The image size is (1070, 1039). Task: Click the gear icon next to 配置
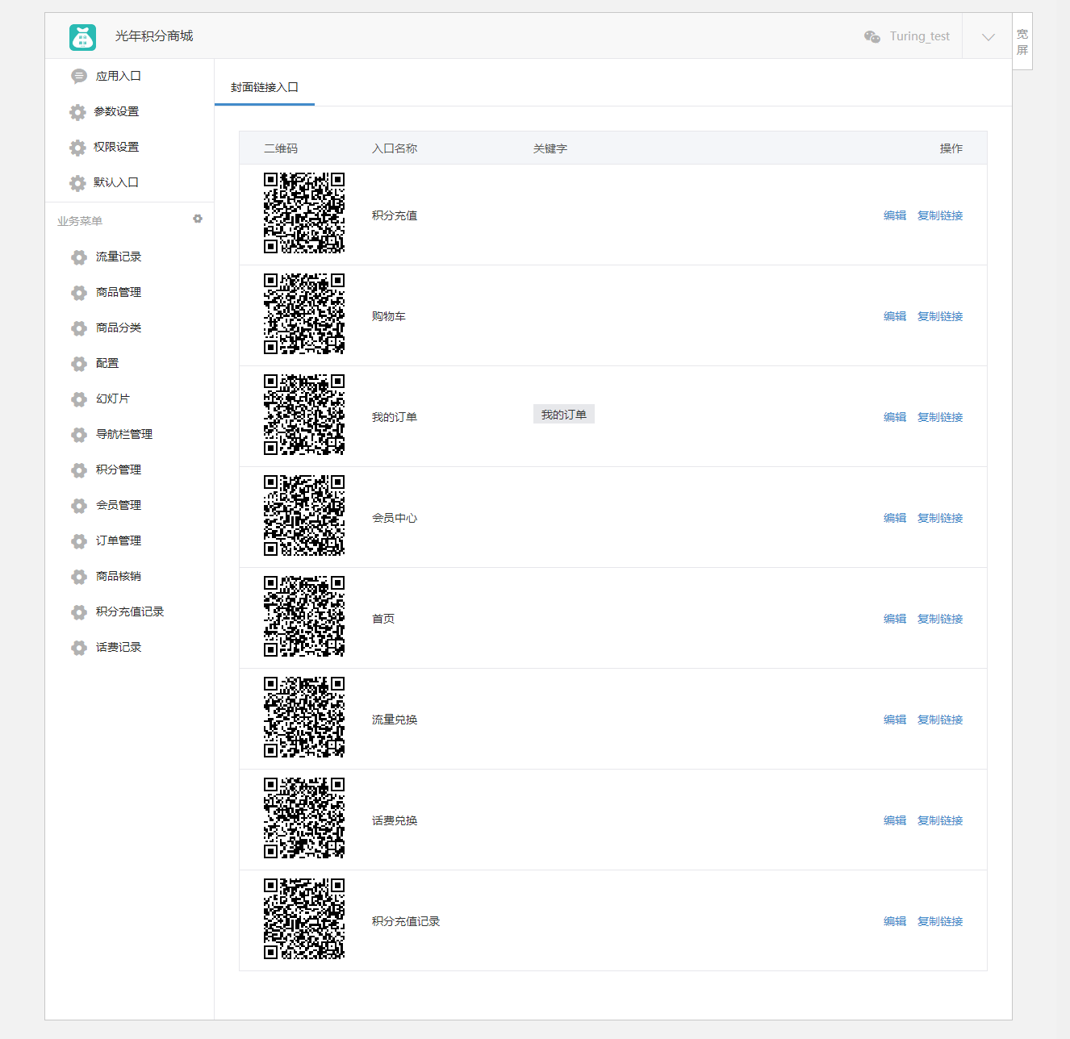(79, 364)
